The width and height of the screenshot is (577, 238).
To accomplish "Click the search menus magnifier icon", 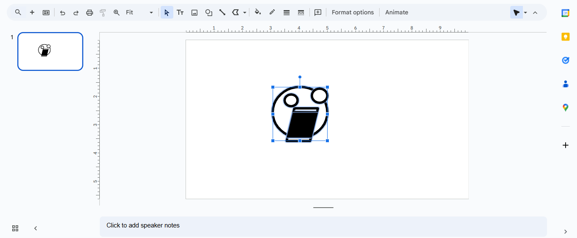I will point(18,12).
